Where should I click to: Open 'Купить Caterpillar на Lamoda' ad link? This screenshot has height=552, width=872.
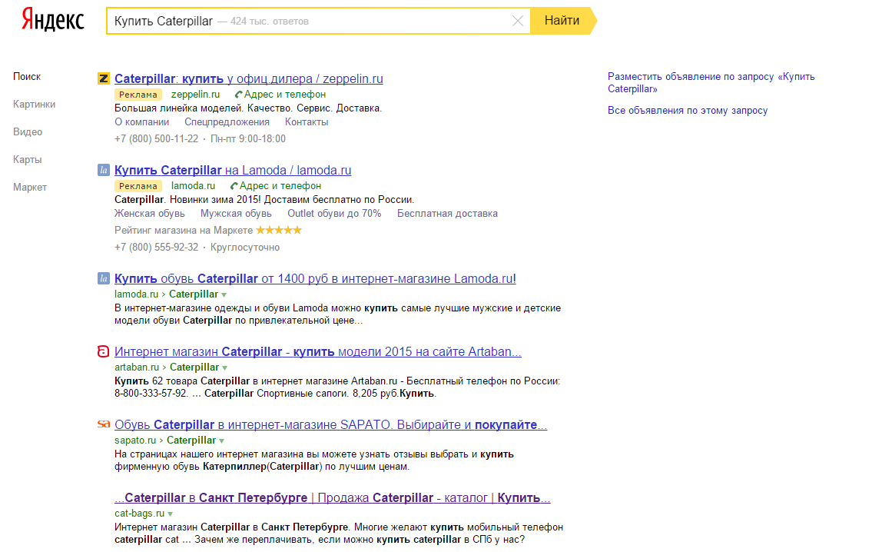(233, 170)
